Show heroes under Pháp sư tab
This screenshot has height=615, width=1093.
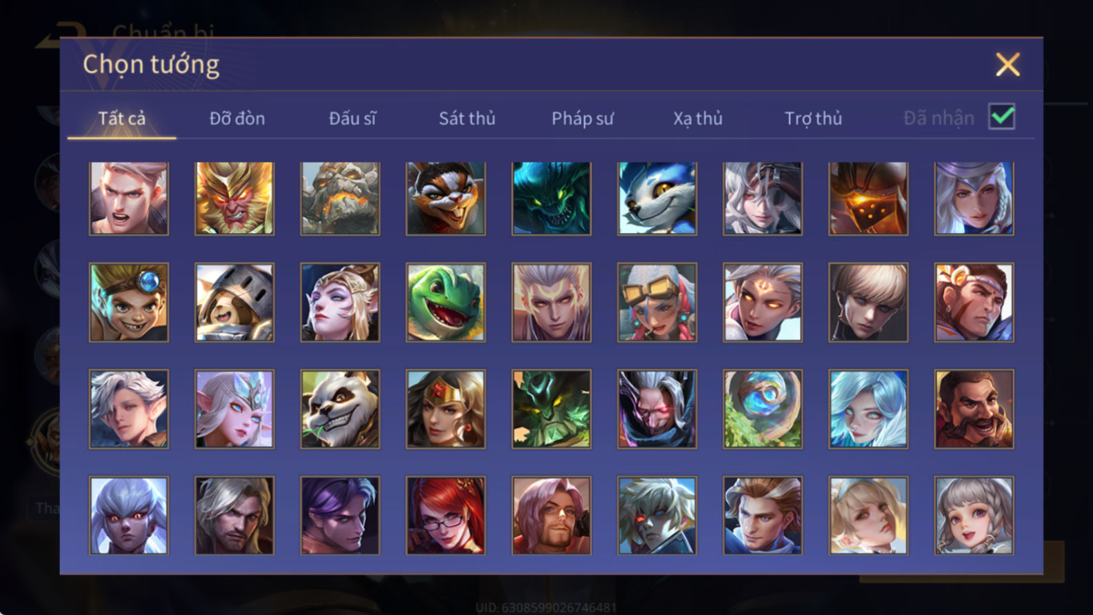pos(582,119)
